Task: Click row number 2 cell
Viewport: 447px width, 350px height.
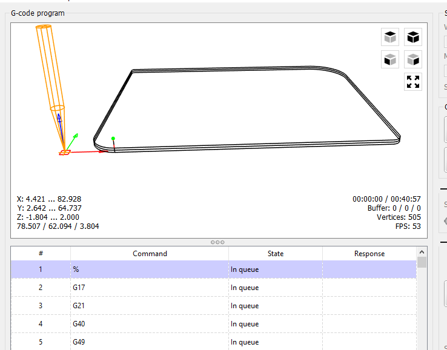Action: (x=41, y=287)
